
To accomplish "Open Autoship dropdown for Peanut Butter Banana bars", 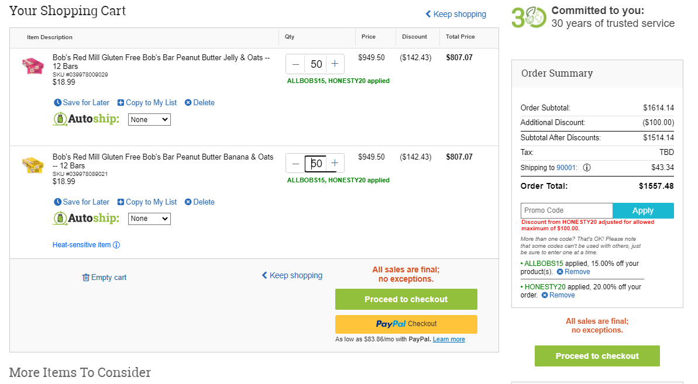I will coord(149,219).
